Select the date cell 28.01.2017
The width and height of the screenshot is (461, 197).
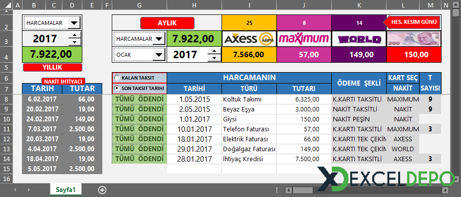195,159
